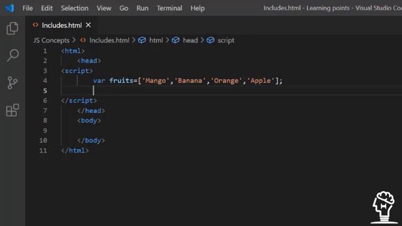
Task: Click line number 1 in the gutter
Action: [45, 51]
